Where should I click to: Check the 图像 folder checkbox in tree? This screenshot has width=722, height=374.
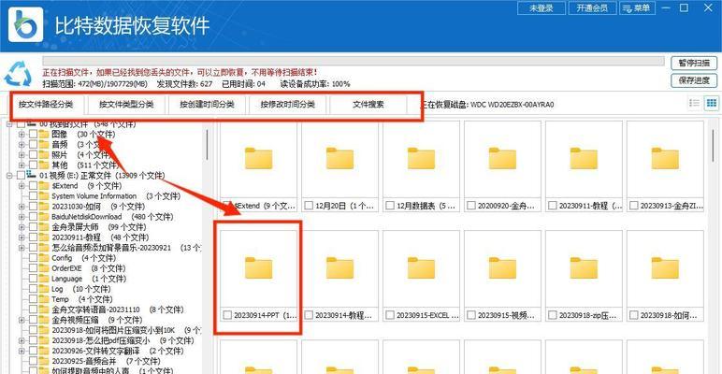pyautogui.click(x=33, y=134)
